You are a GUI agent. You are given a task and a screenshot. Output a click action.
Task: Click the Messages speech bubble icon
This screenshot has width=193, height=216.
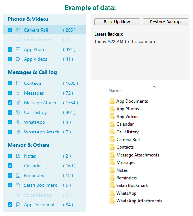18,93
